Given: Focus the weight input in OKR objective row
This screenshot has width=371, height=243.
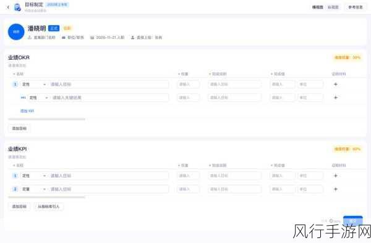Looking at the screenshot, I should pos(188,84).
